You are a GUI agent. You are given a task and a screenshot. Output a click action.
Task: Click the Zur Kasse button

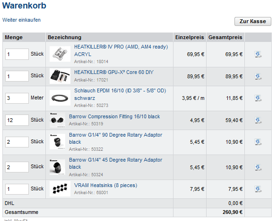point(252,21)
